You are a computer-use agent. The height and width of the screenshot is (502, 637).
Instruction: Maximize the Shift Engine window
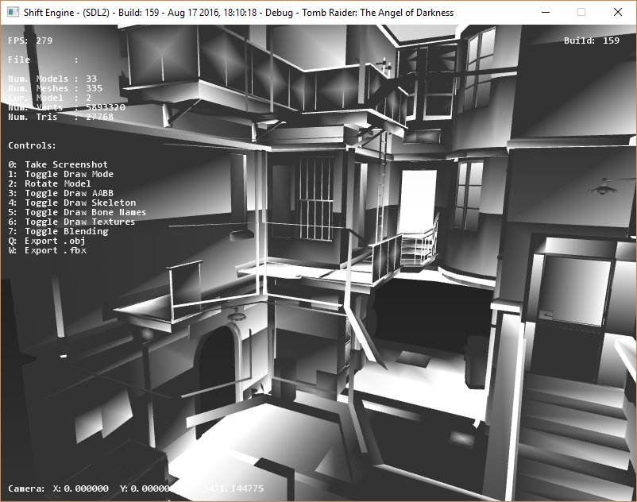tap(581, 12)
